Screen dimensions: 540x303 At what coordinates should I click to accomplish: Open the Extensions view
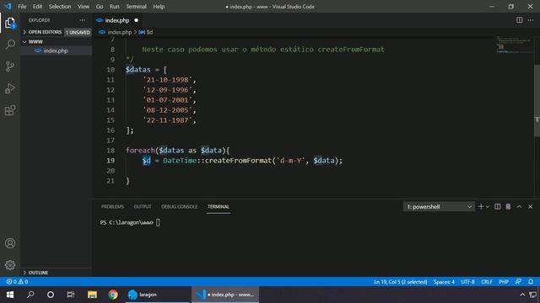(x=10, y=110)
